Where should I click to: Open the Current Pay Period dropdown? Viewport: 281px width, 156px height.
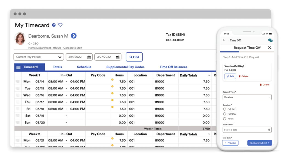point(39,57)
